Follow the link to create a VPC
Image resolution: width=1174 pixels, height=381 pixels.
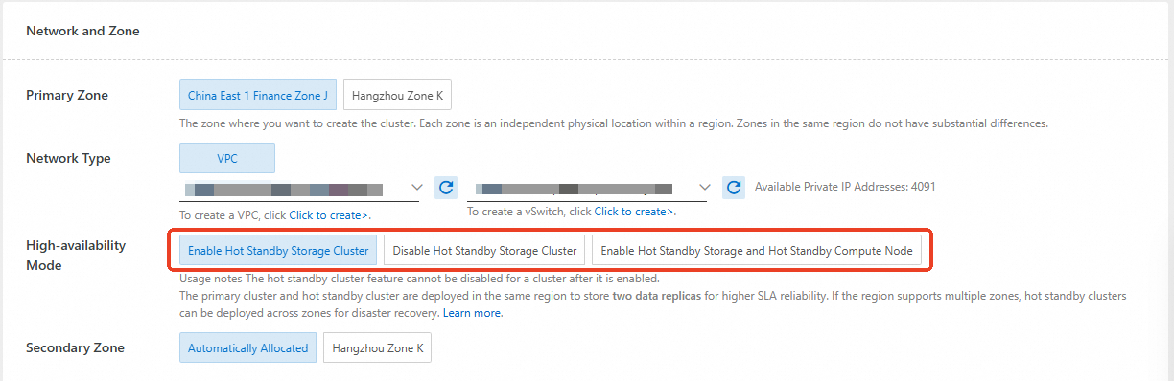pos(330,215)
